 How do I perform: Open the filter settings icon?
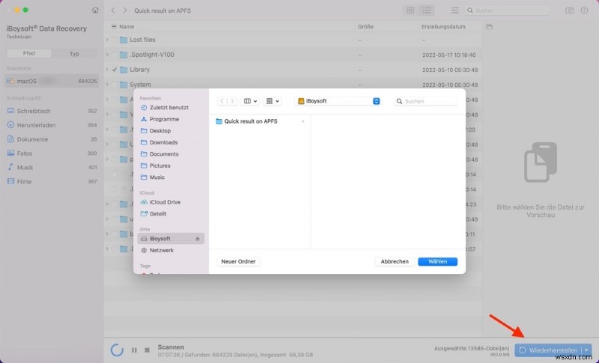coord(454,10)
